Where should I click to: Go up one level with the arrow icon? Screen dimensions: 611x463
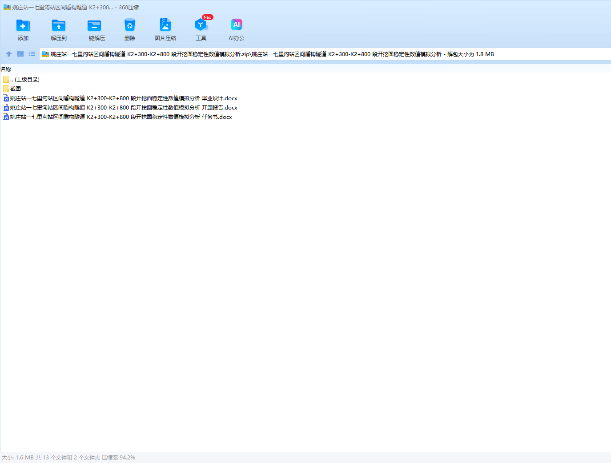coord(9,54)
